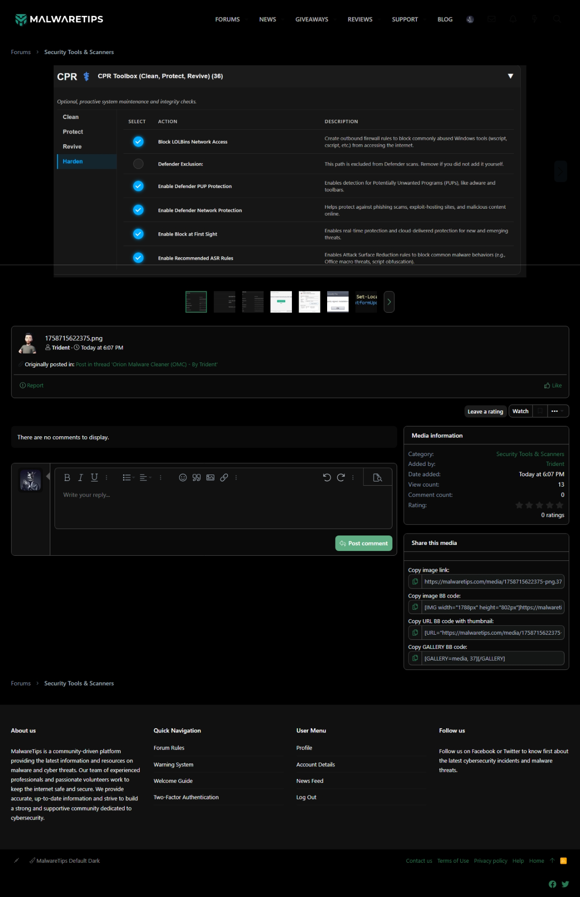Screen dimensions: 580x897
Task: Toggle bold formatting in editor
Action: 67,478
